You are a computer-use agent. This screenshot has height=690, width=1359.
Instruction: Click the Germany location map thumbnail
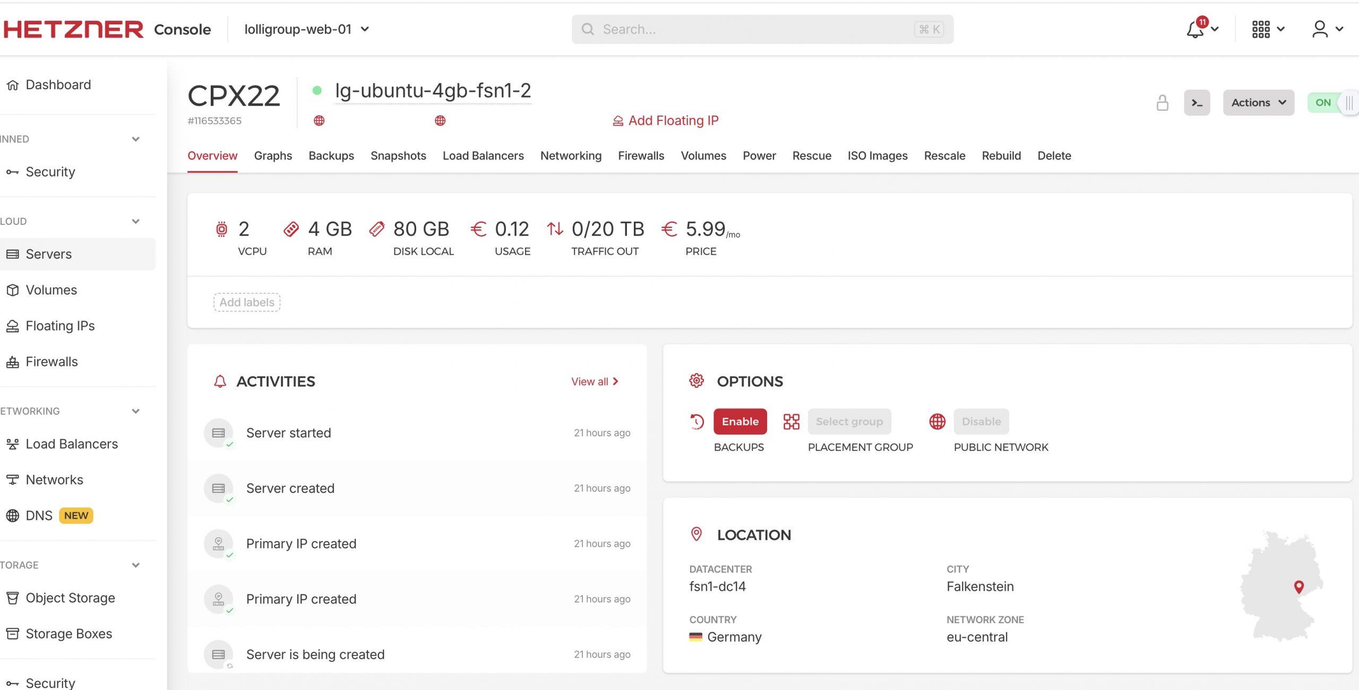coord(1281,586)
